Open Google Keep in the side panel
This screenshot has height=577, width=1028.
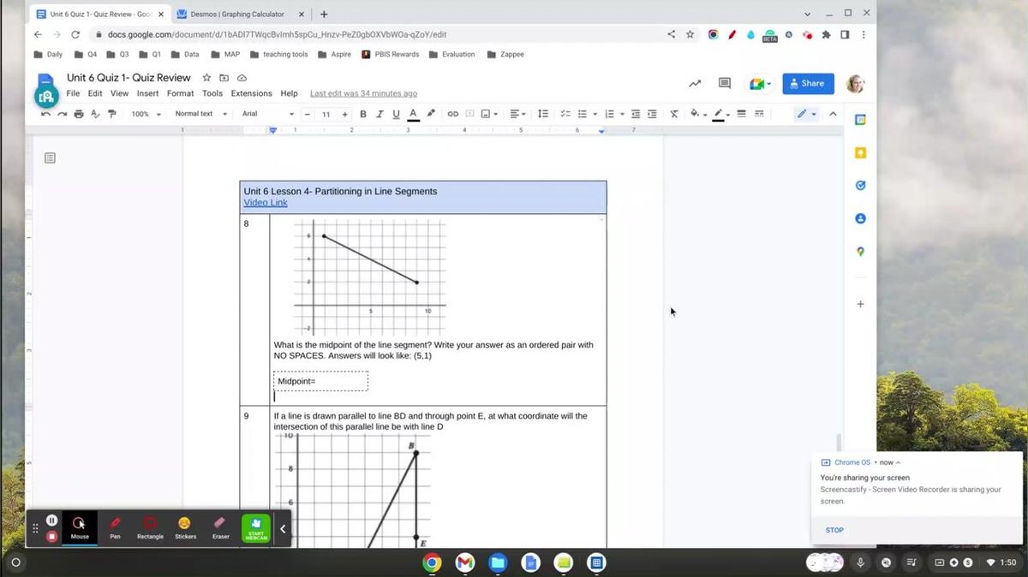[x=860, y=152]
